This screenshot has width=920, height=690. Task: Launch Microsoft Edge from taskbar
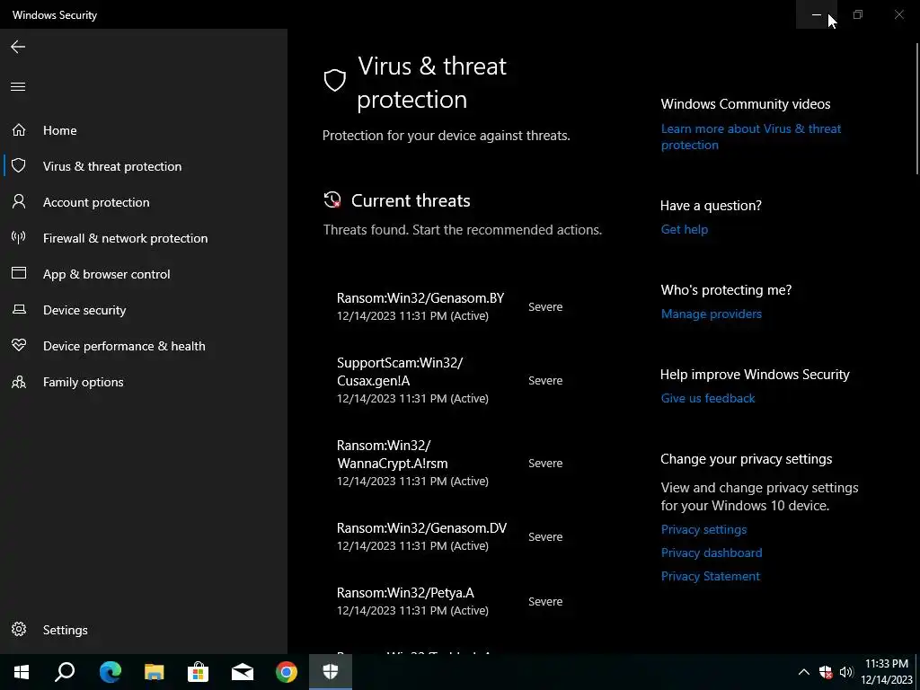point(110,672)
